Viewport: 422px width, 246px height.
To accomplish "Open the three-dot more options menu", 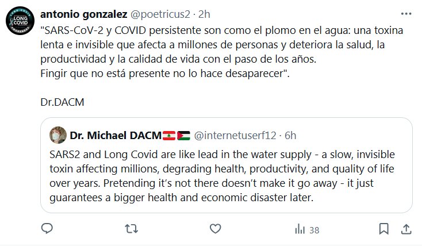I will [406, 13].
